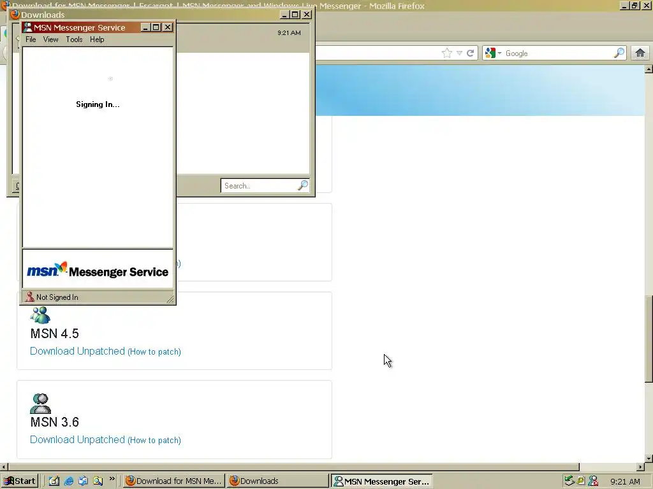Click the quick launch search folder icon

(98, 481)
